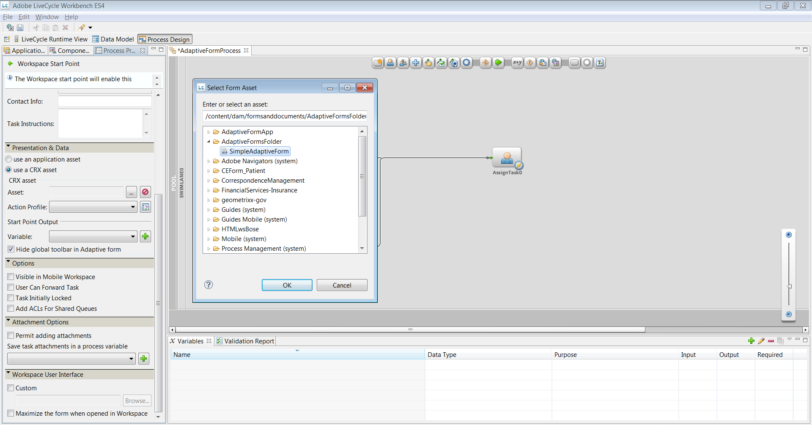Click the T+ text annotation icon

click(x=600, y=63)
